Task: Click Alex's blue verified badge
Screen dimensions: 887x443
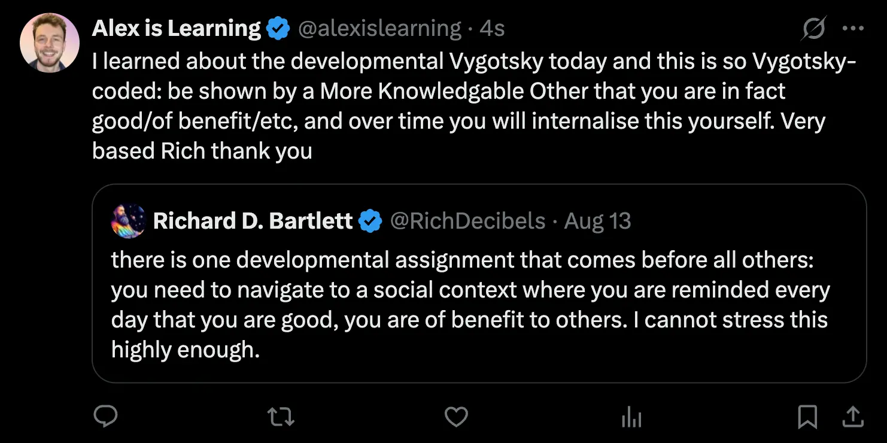Action: (x=278, y=29)
